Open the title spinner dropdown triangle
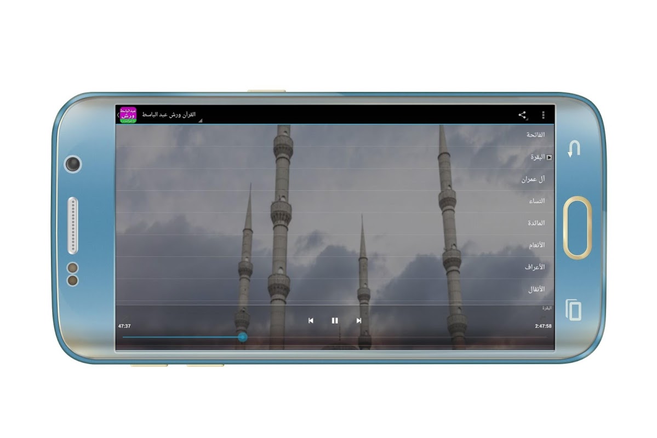 click(201, 120)
